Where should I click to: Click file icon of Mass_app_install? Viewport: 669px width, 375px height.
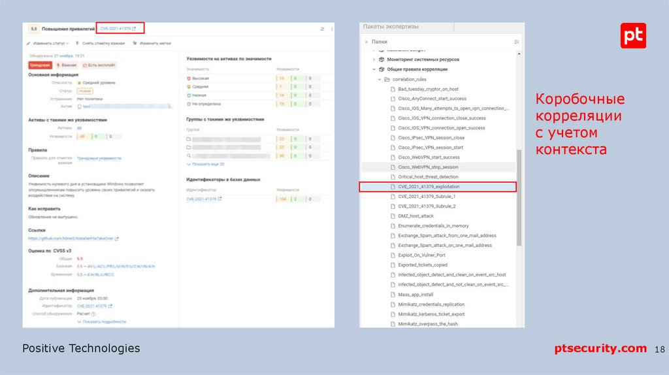[393, 295]
